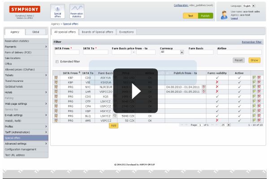Click delete icon for KBP-CDG row
The image size is (269, 179).
coord(259,77)
